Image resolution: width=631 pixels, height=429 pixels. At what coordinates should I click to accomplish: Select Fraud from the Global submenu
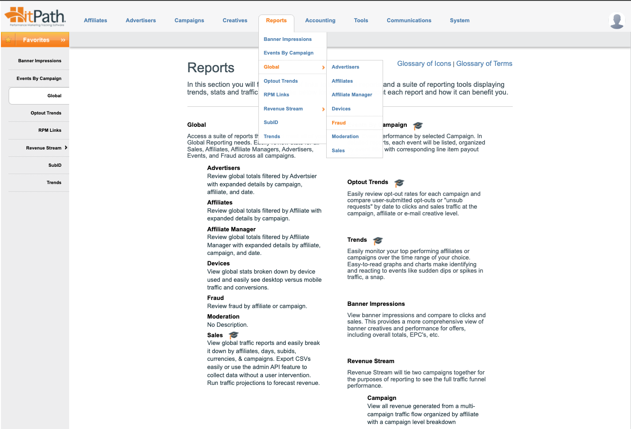[x=338, y=123]
